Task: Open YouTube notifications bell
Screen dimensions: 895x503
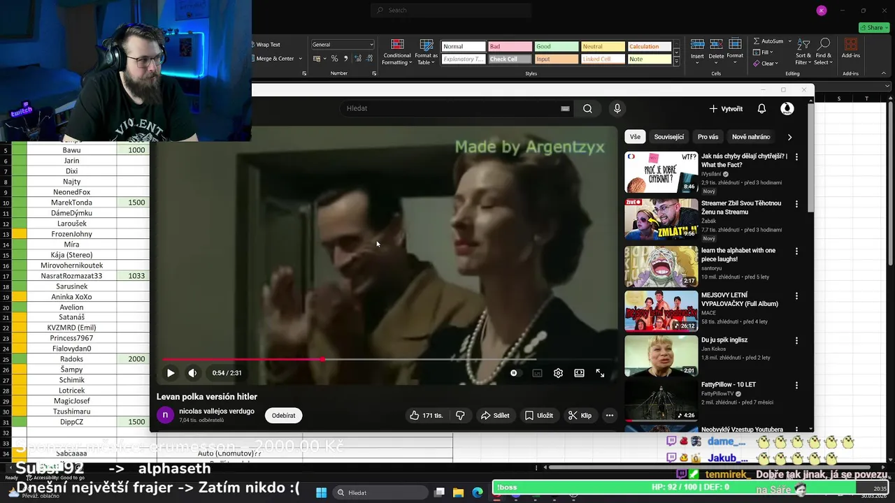Action: click(761, 108)
